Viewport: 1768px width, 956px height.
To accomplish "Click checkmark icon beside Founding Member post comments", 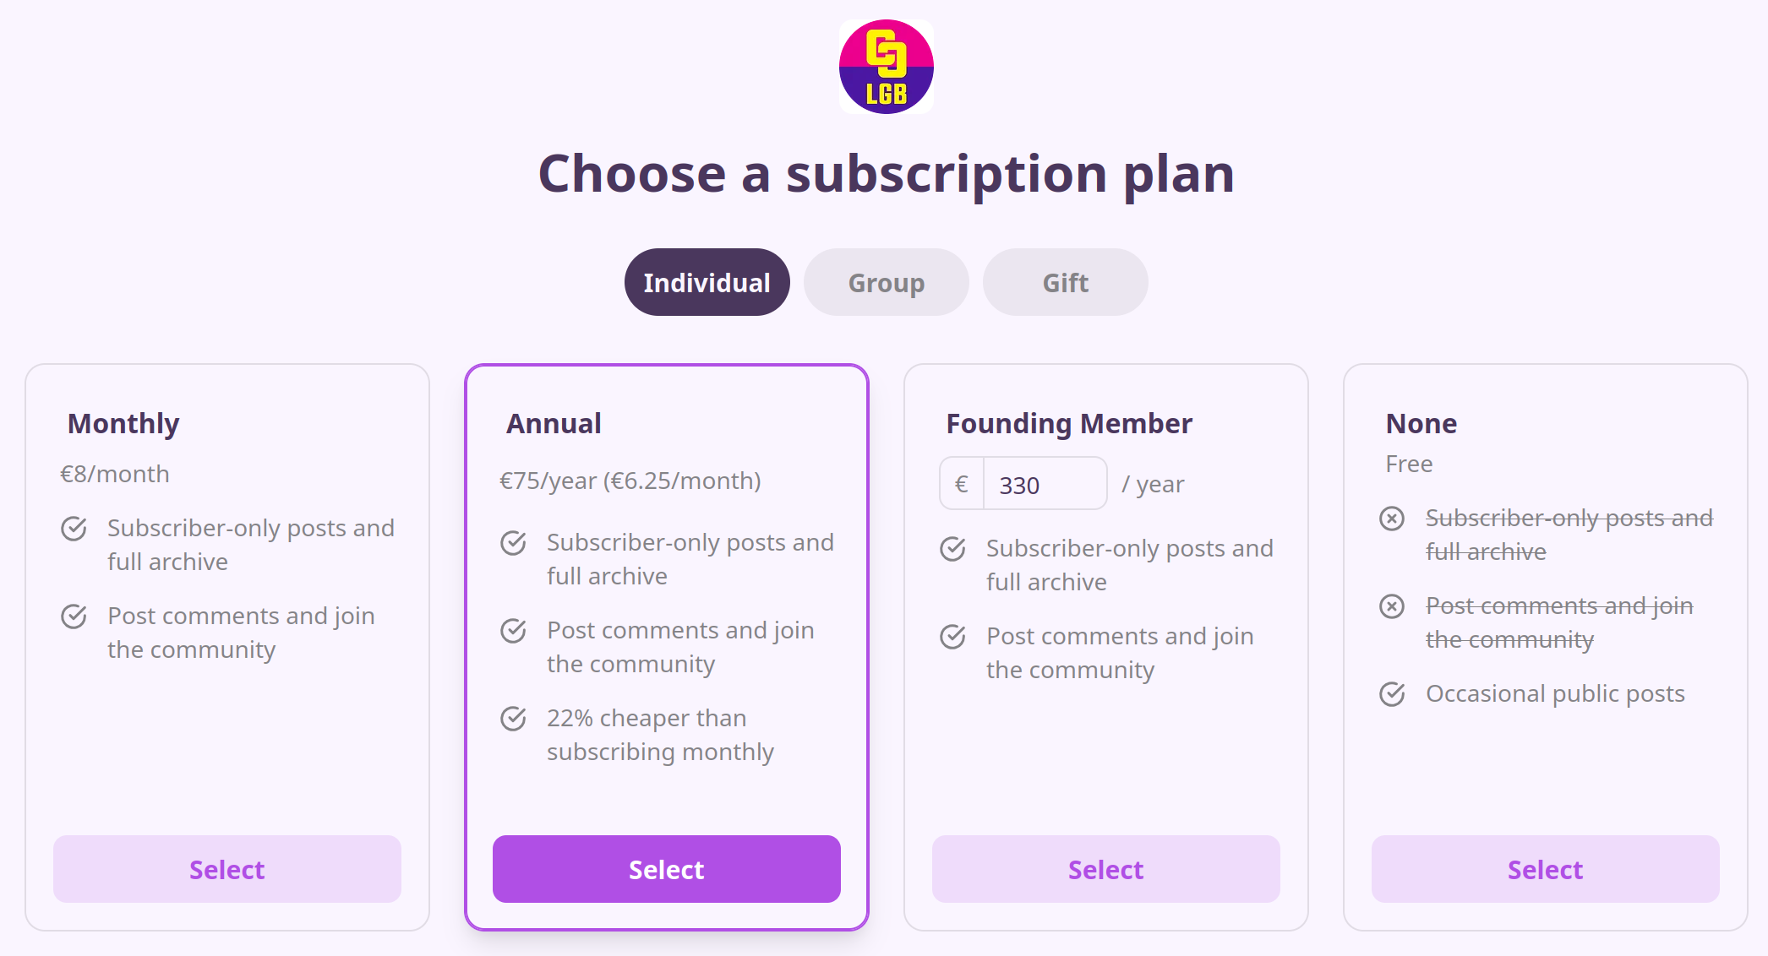I will [953, 637].
